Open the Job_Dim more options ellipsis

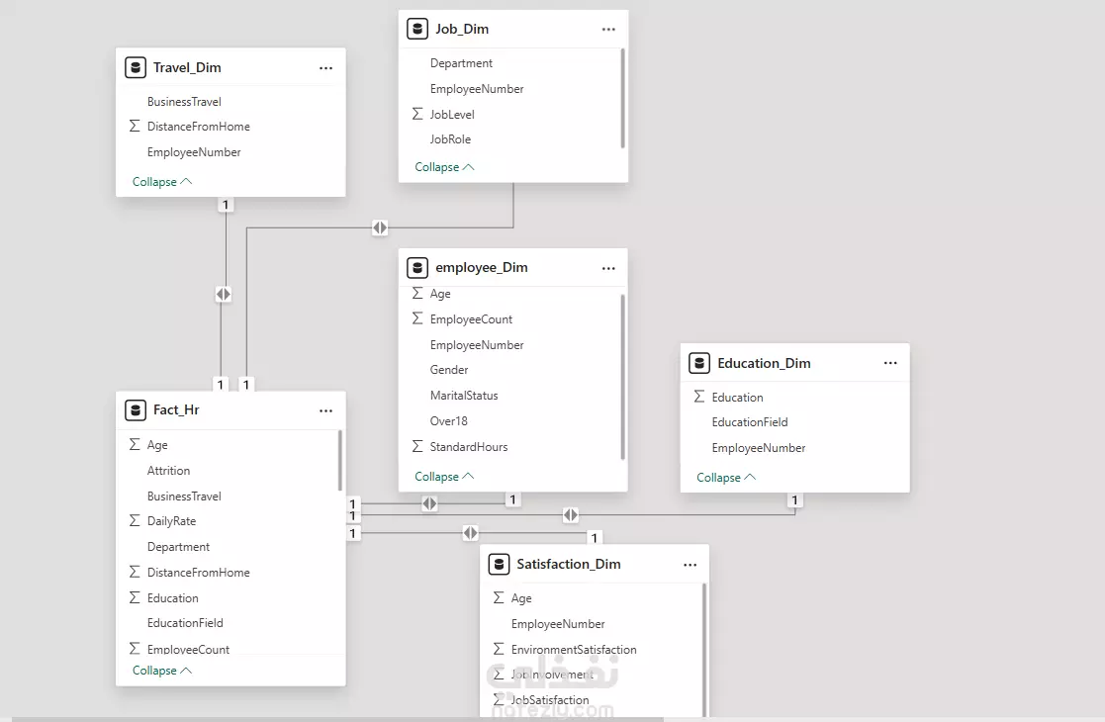point(608,30)
